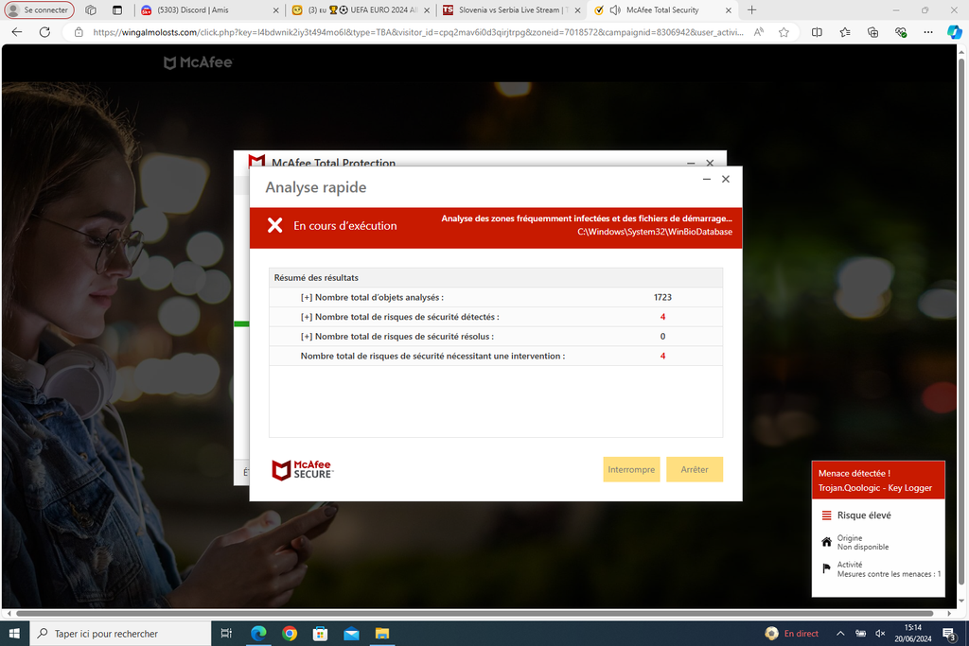Click the muted volume tray icon
969x646 pixels.
[x=881, y=634]
